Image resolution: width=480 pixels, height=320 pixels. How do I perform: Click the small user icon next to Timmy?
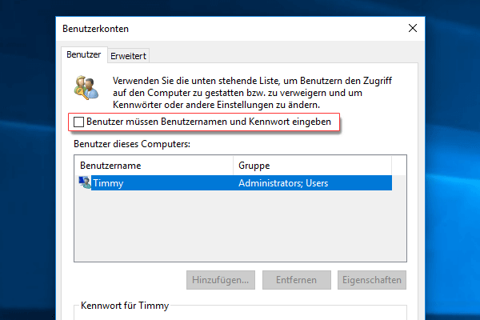pyautogui.click(x=85, y=183)
